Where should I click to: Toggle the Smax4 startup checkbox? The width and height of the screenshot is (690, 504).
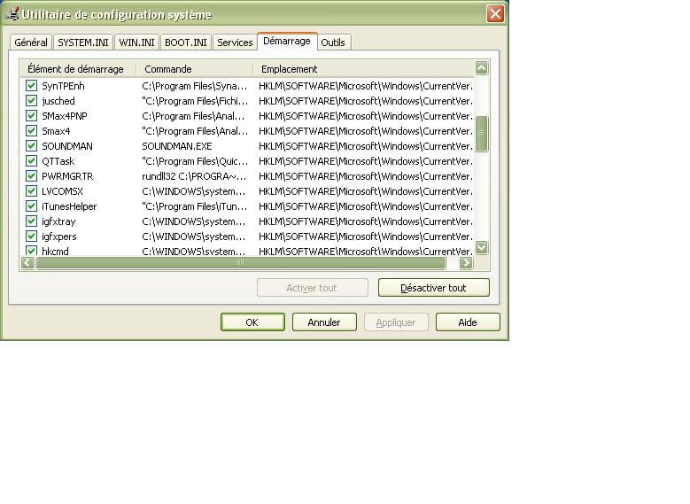tap(31, 131)
